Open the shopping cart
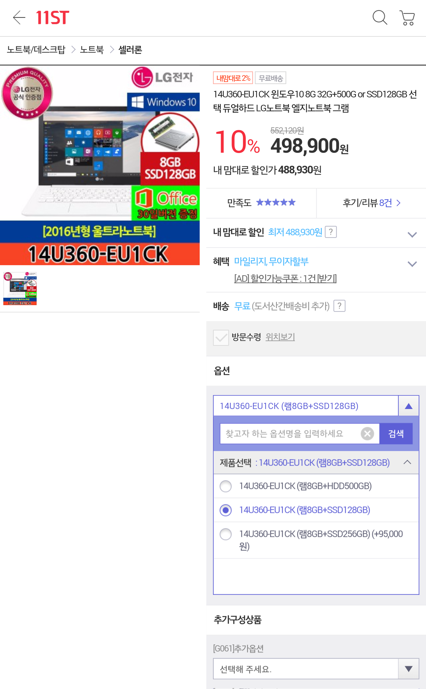This screenshot has height=689, width=426. pos(407,18)
